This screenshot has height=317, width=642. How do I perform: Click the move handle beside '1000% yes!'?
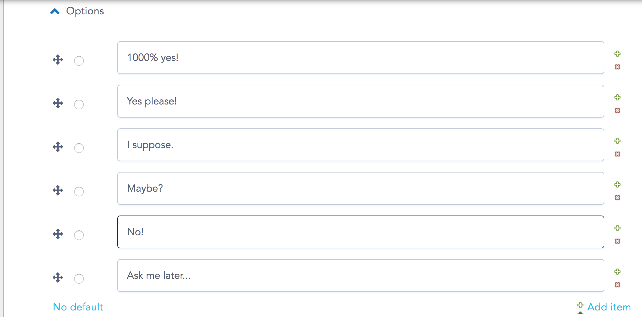pyautogui.click(x=58, y=60)
